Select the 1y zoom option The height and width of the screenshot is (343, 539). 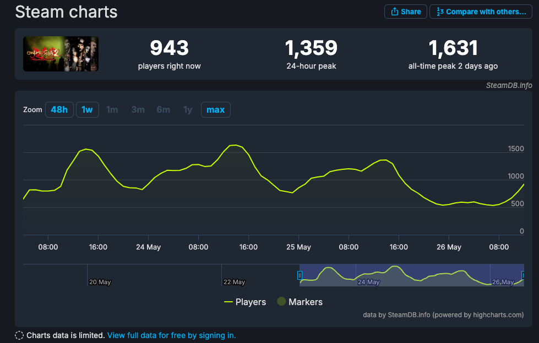coord(188,110)
